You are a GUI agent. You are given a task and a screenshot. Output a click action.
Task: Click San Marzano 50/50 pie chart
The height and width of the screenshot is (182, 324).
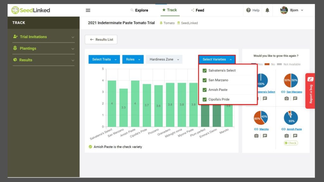pyautogui.click(x=291, y=80)
